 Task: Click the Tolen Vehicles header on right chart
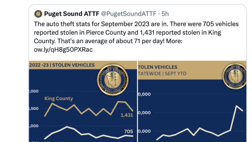[158, 67]
